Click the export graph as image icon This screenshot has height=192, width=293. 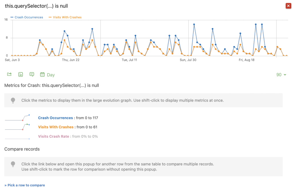click(x=21, y=74)
